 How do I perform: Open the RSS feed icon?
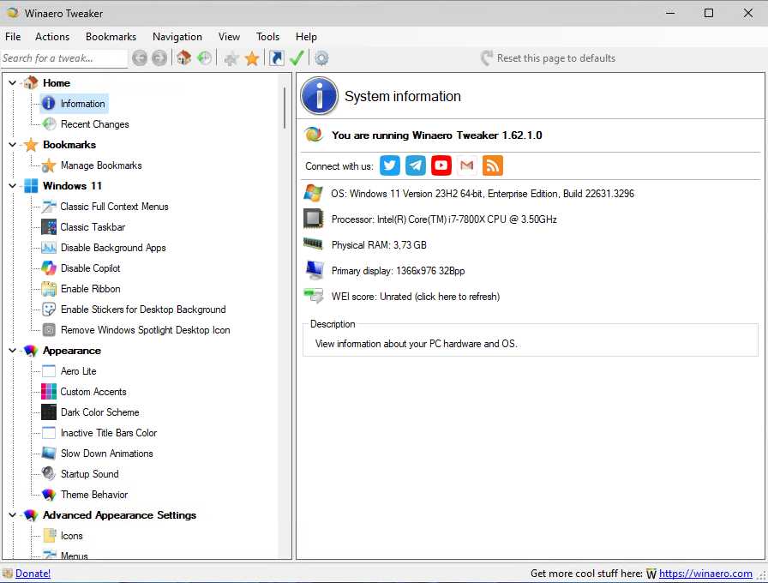492,165
